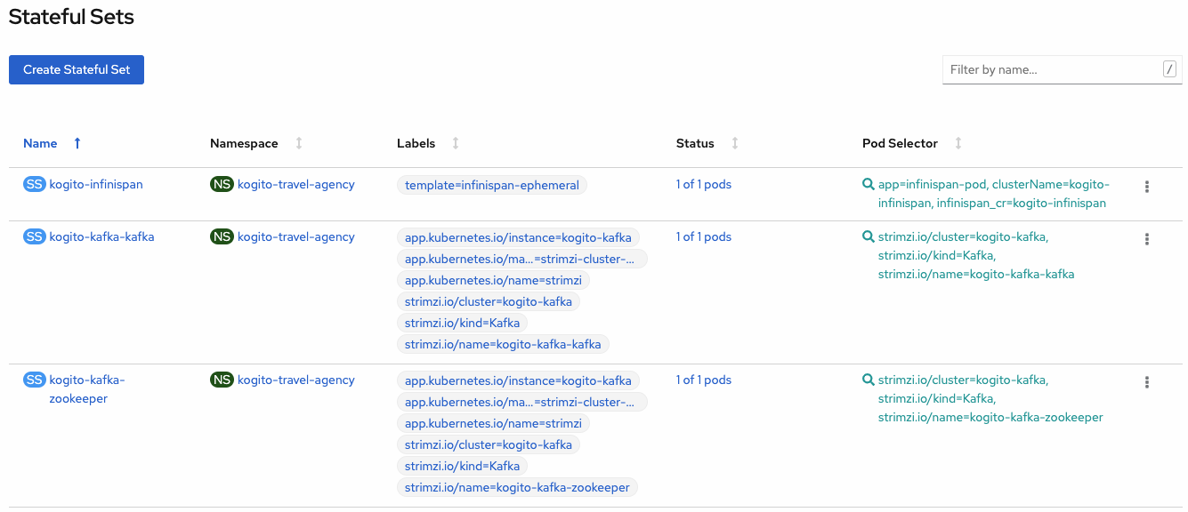The image size is (1188, 512).
Task: Open the kogito-kafka-kafka stateful set link
Action: coord(101,236)
